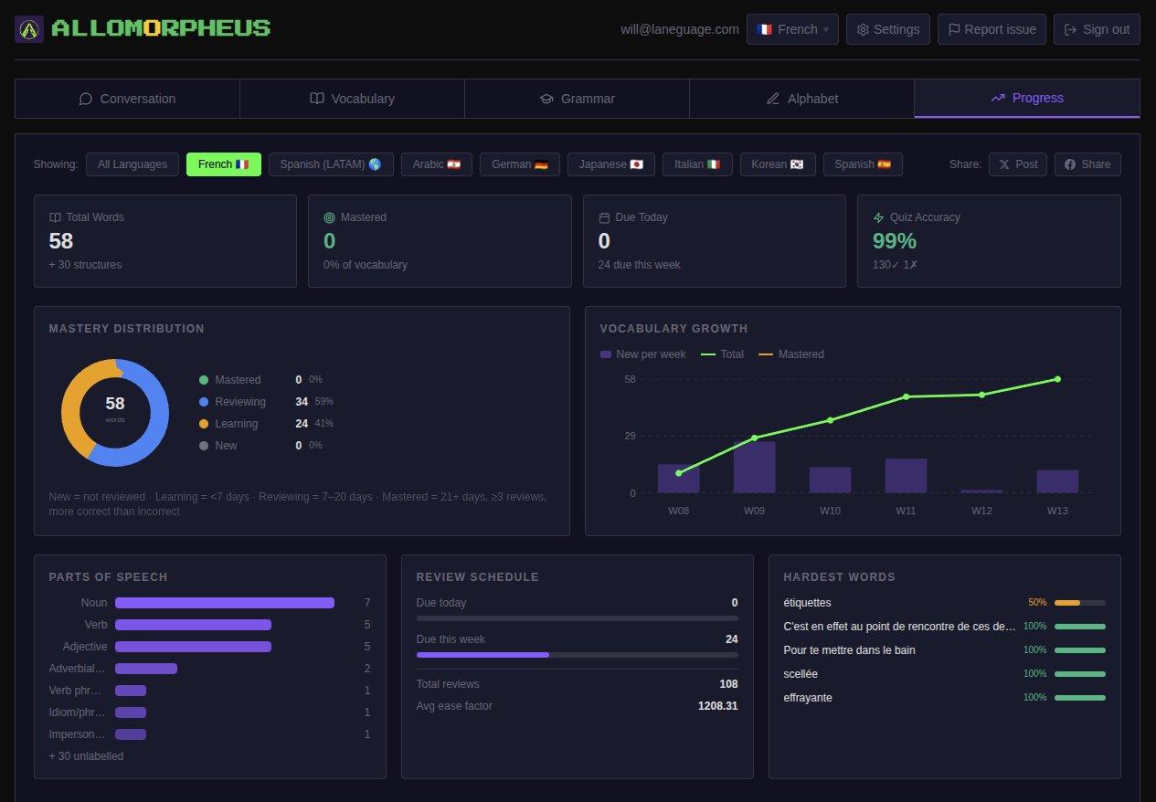Click the Sign out button
The width and height of the screenshot is (1156, 802).
tap(1097, 28)
